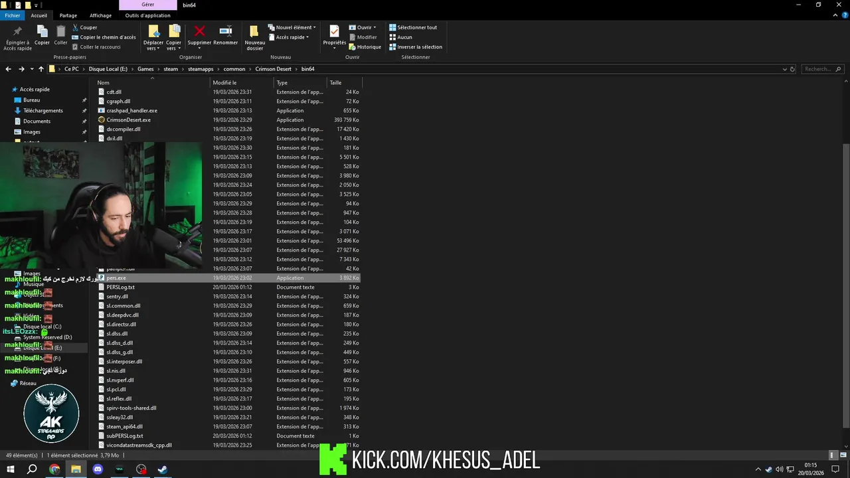Image resolution: width=850 pixels, height=478 pixels.
Task: Open Propriétés of the selected file
Action: [x=334, y=36]
